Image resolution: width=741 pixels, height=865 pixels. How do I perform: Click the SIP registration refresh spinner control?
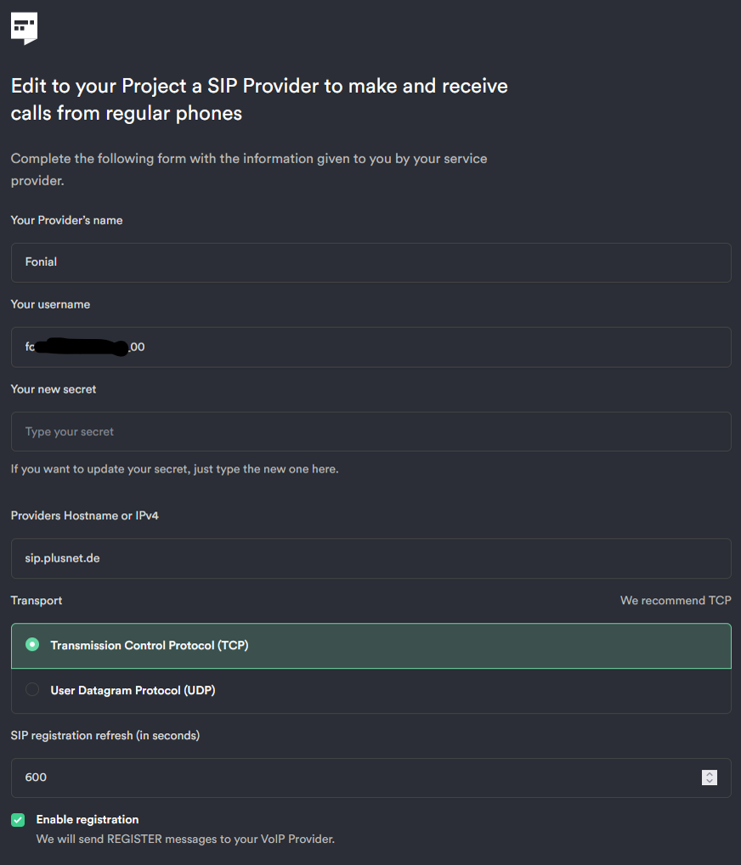(x=709, y=777)
